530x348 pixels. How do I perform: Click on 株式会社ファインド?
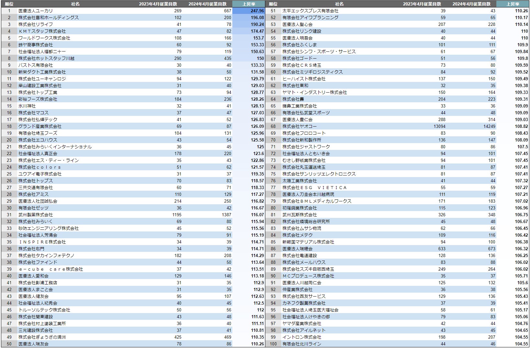38,262
